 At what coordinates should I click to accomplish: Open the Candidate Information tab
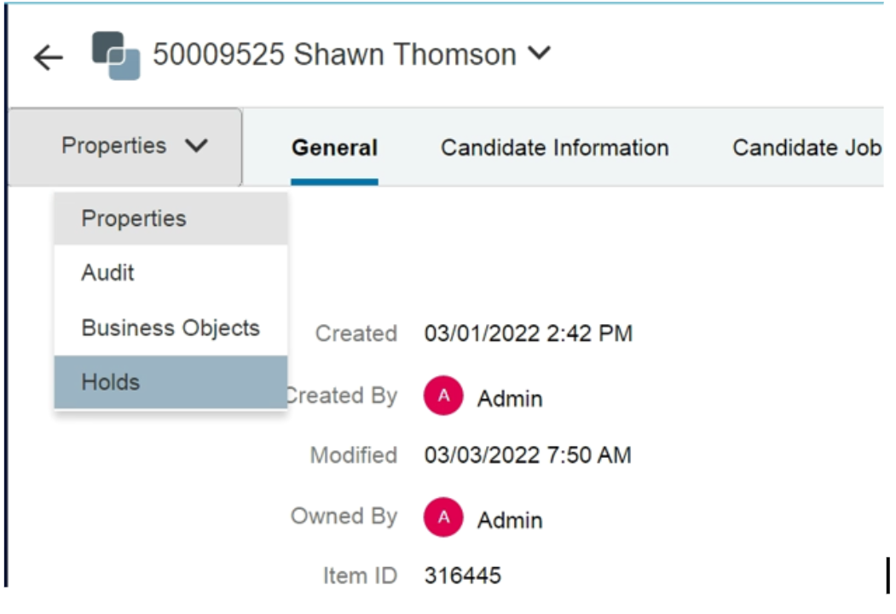[x=554, y=148]
